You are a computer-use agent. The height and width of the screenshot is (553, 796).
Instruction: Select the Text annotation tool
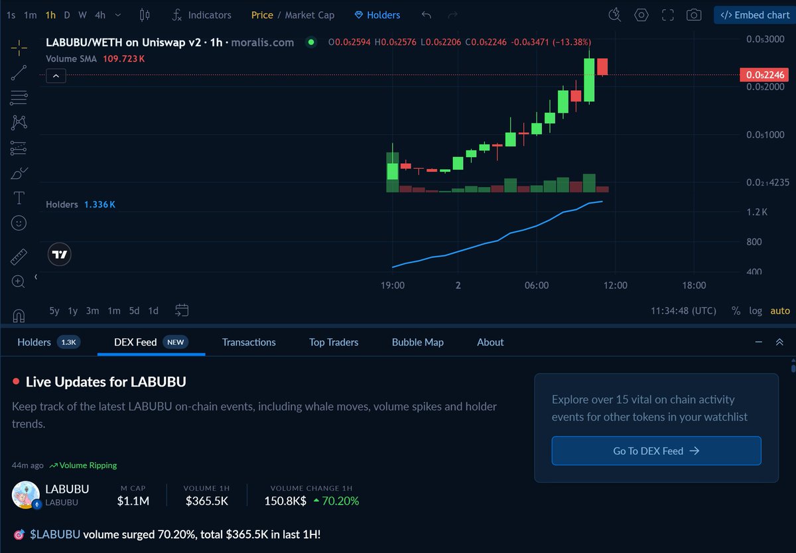(x=19, y=198)
